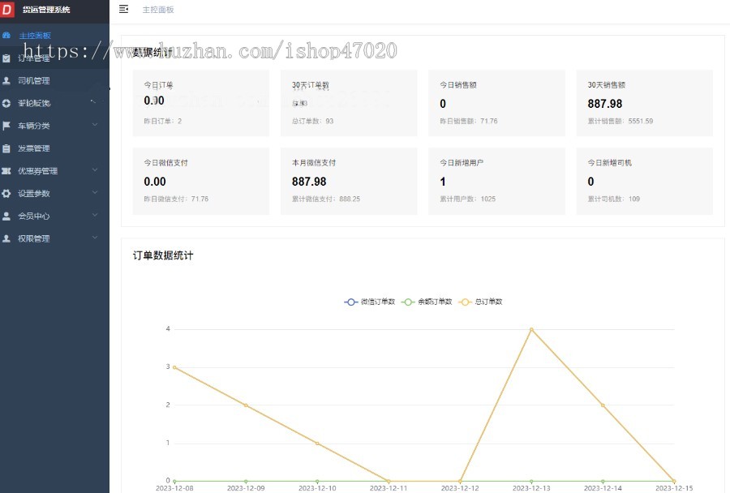Viewport: 730px width, 493px height.
Task: Click the 订单管理 clipboard-check icon
Action: click(x=6, y=58)
